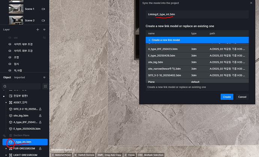Select site_big.3dm in object list
This screenshot has width=259, height=157.
(21, 116)
